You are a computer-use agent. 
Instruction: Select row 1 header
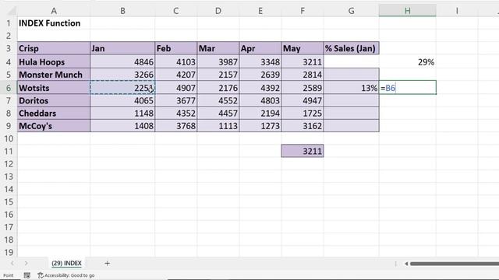pyautogui.click(x=9, y=23)
